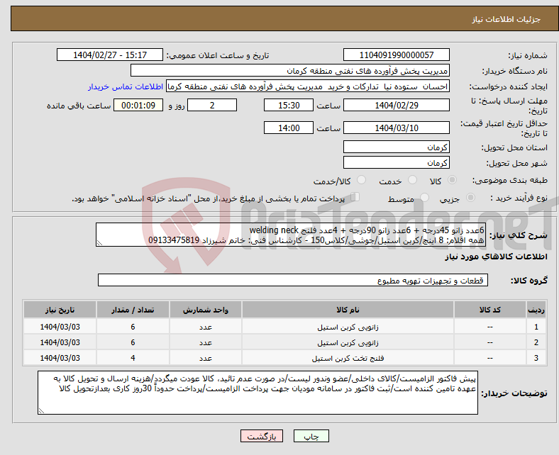
Task: Click the ردیف column header
Action: [536, 310]
